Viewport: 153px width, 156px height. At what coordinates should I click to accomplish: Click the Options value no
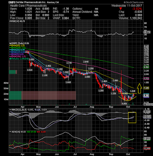pos(97,9)
